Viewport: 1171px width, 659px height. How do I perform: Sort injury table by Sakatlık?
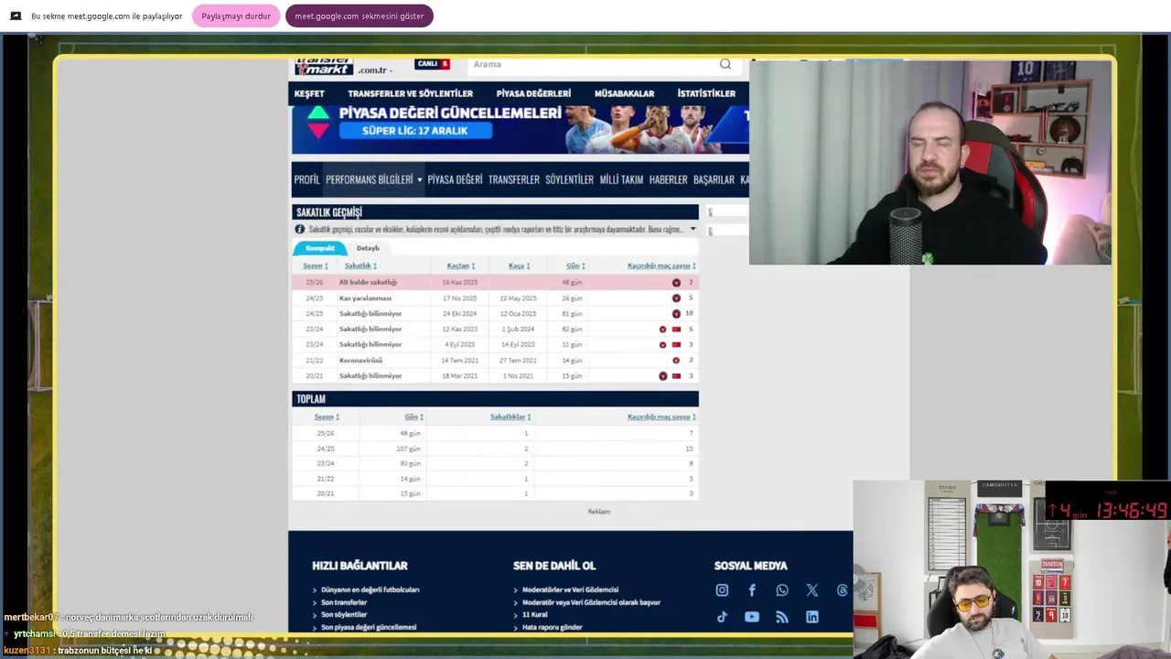click(x=360, y=265)
